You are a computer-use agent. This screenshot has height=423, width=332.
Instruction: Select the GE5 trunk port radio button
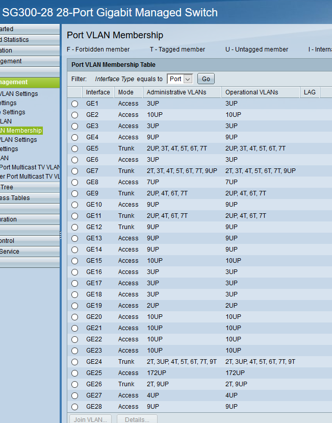tap(74, 148)
